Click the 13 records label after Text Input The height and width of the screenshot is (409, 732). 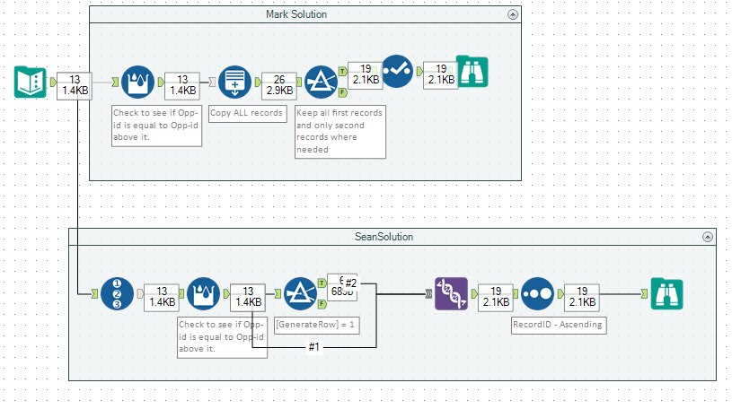pos(75,86)
